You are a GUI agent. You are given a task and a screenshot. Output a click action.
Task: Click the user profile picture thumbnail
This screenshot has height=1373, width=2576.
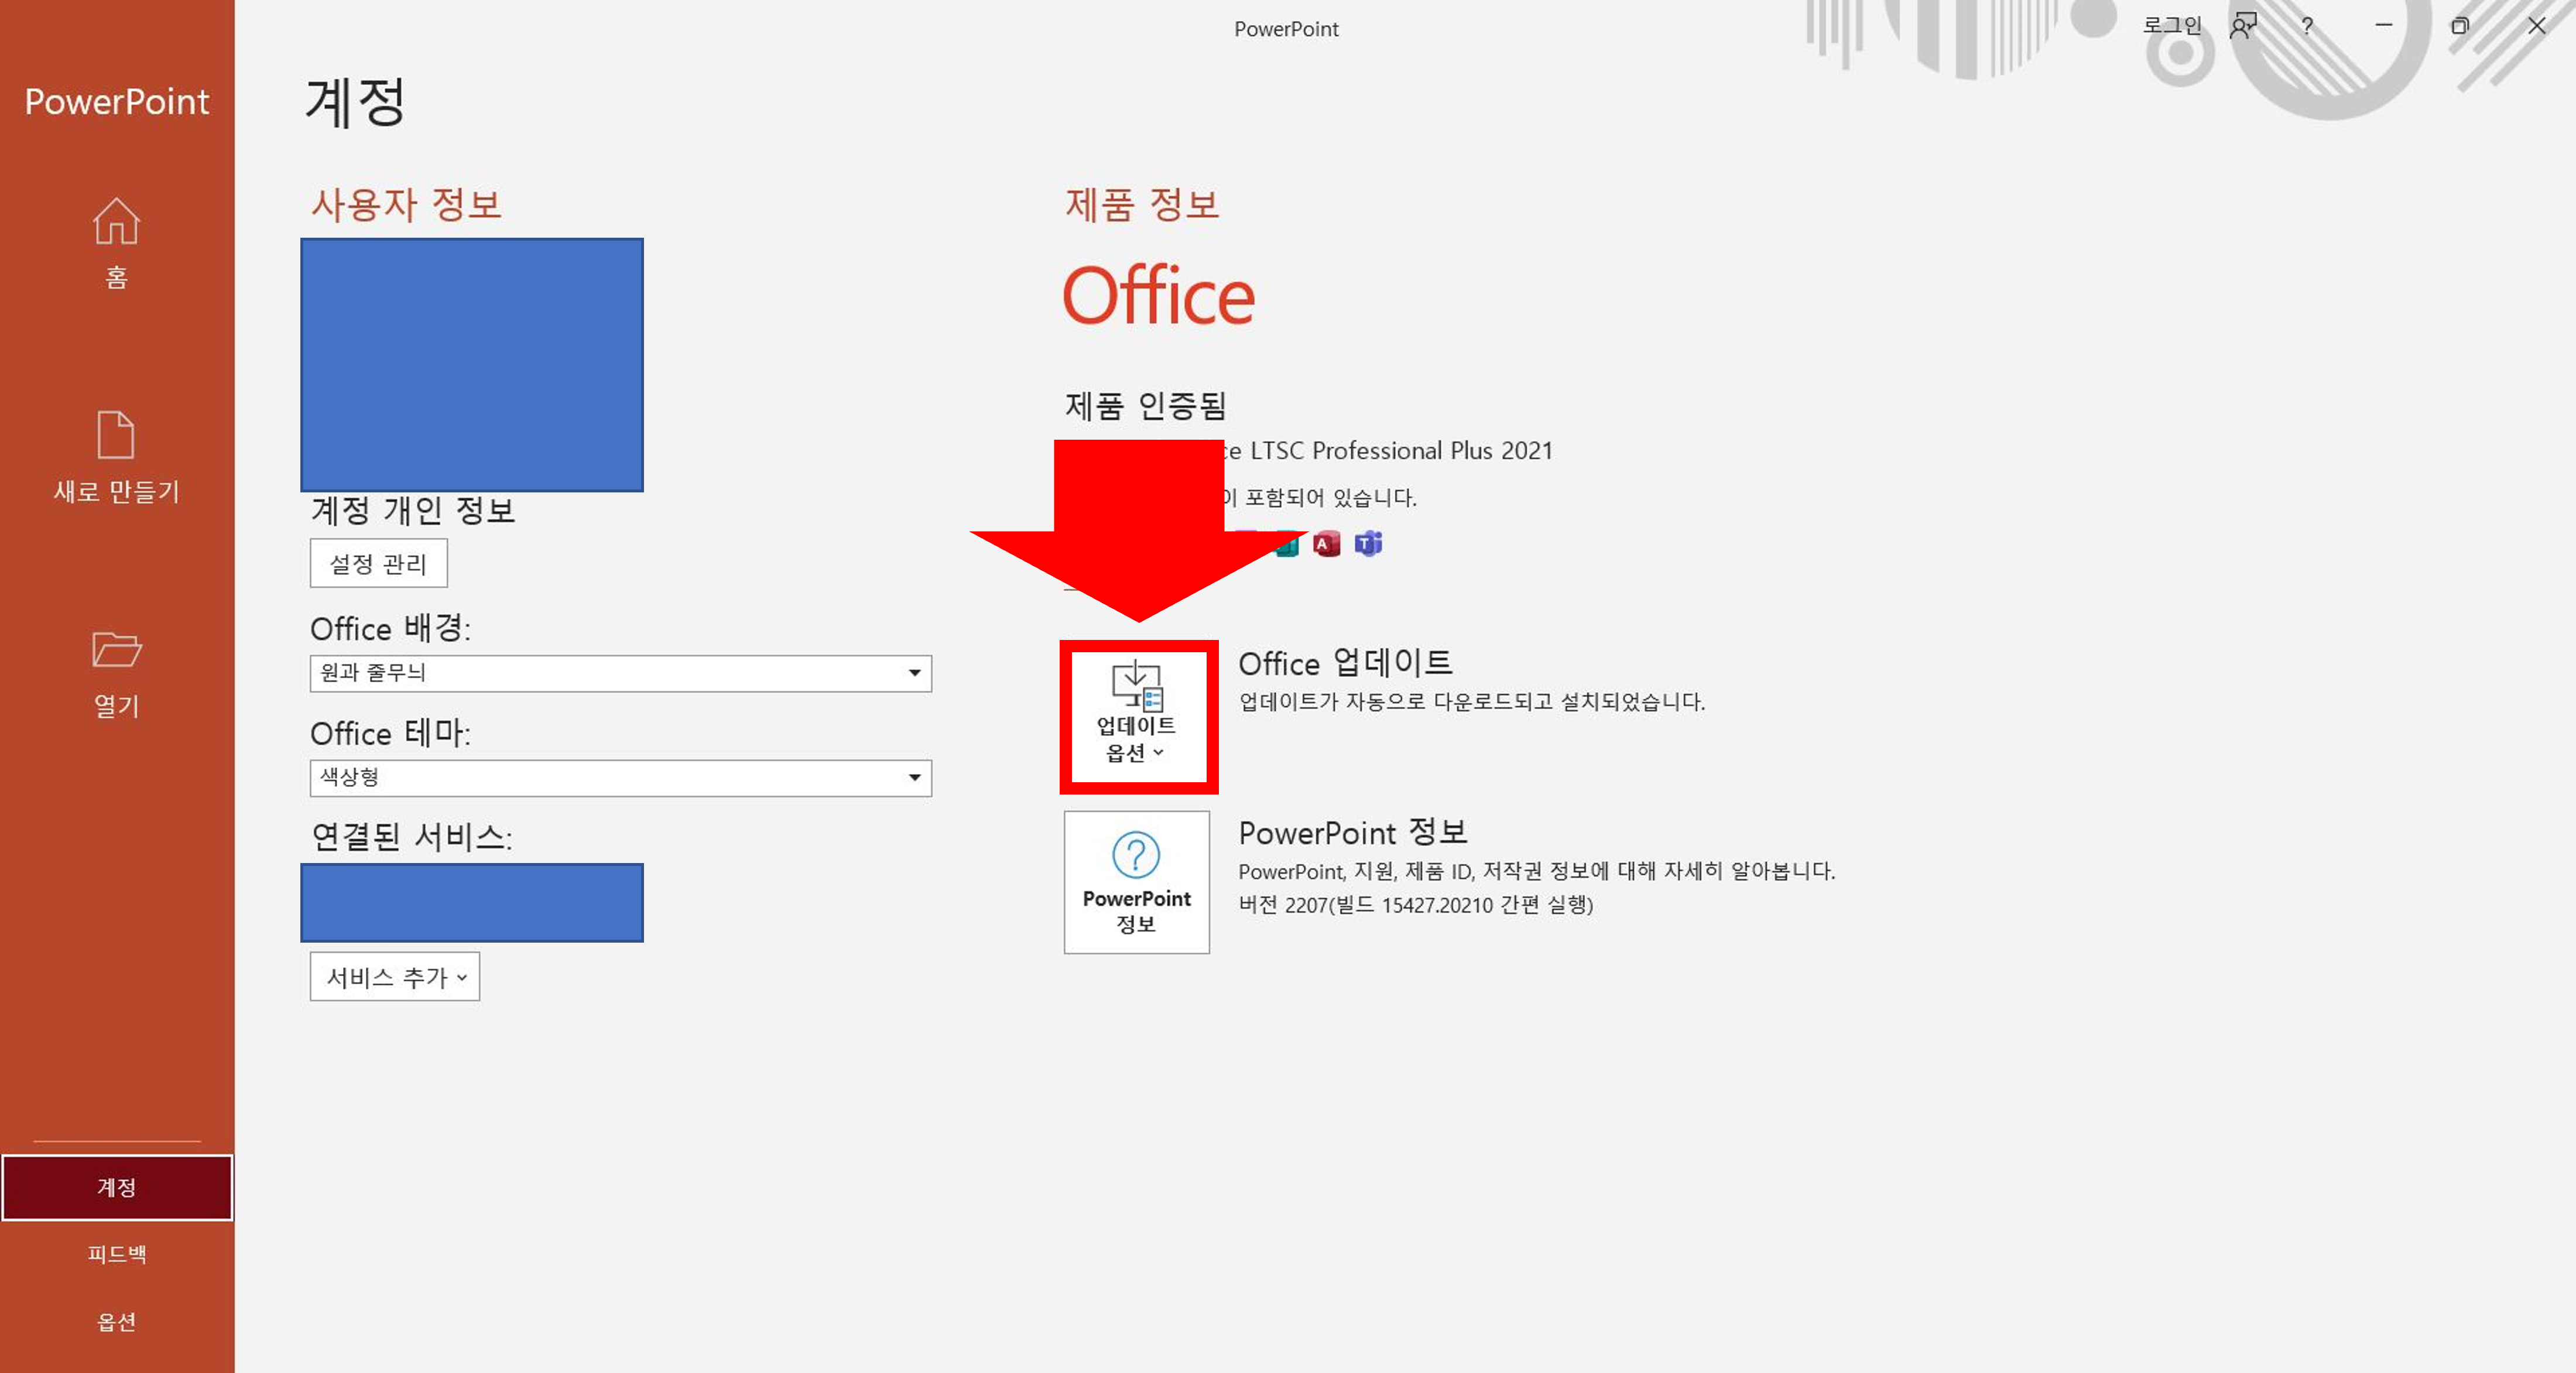pos(471,365)
